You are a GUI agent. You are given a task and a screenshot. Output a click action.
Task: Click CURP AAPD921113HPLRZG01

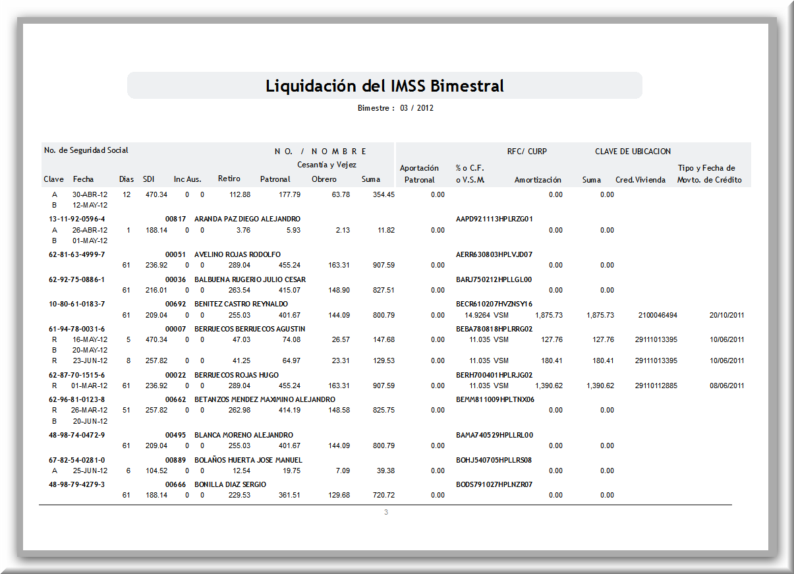(494, 219)
